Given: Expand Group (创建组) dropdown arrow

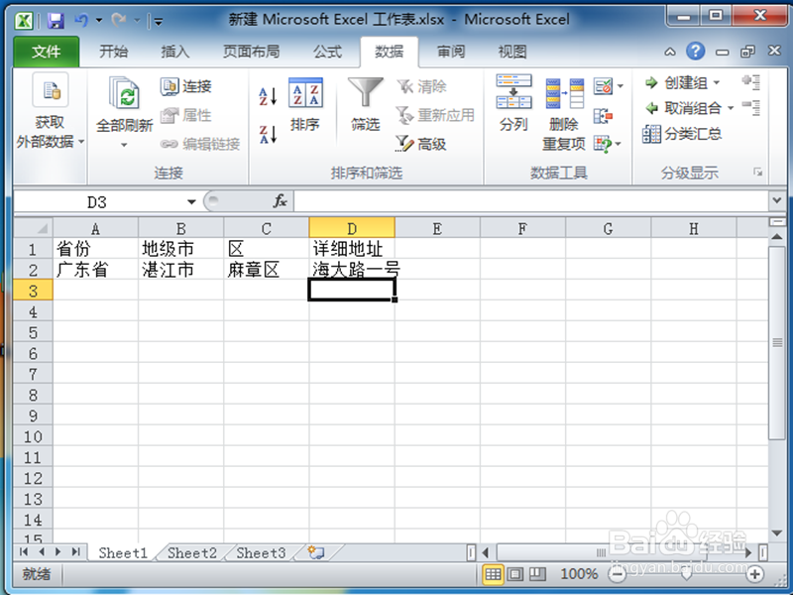Looking at the screenshot, I should [x=717, y=82].
